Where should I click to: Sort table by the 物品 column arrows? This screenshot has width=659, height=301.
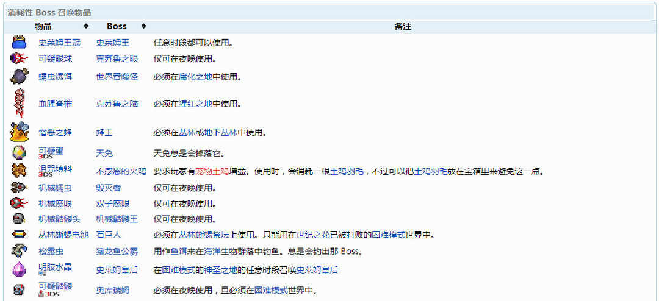[86, 26]
